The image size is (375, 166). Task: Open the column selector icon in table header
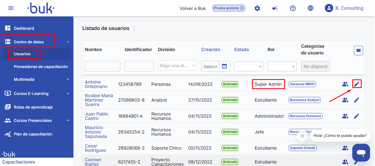click(358, 51)
